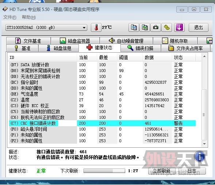Viewport: 215px width, 185px height.
Task: Click the 退出 button
Action: pos(199,27)
